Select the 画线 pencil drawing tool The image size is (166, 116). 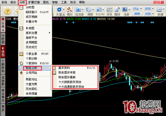coord(117,10)
